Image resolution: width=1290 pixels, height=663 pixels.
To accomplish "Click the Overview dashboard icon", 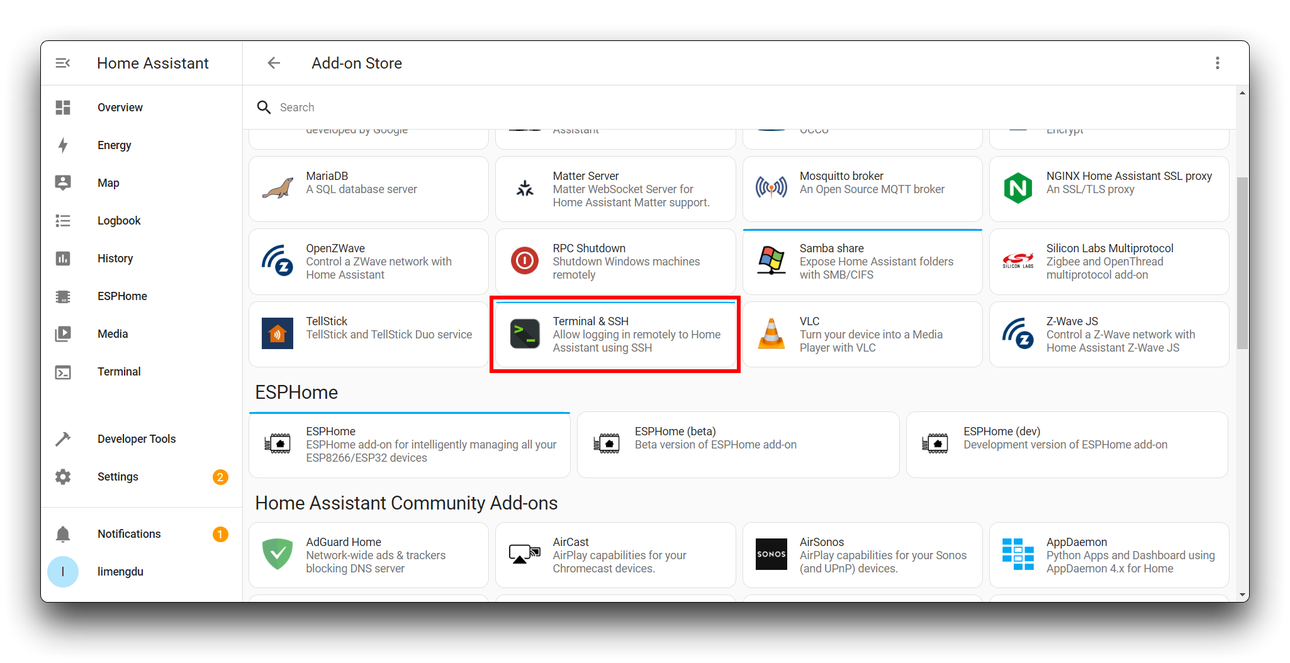I will [x=63, y=108].
